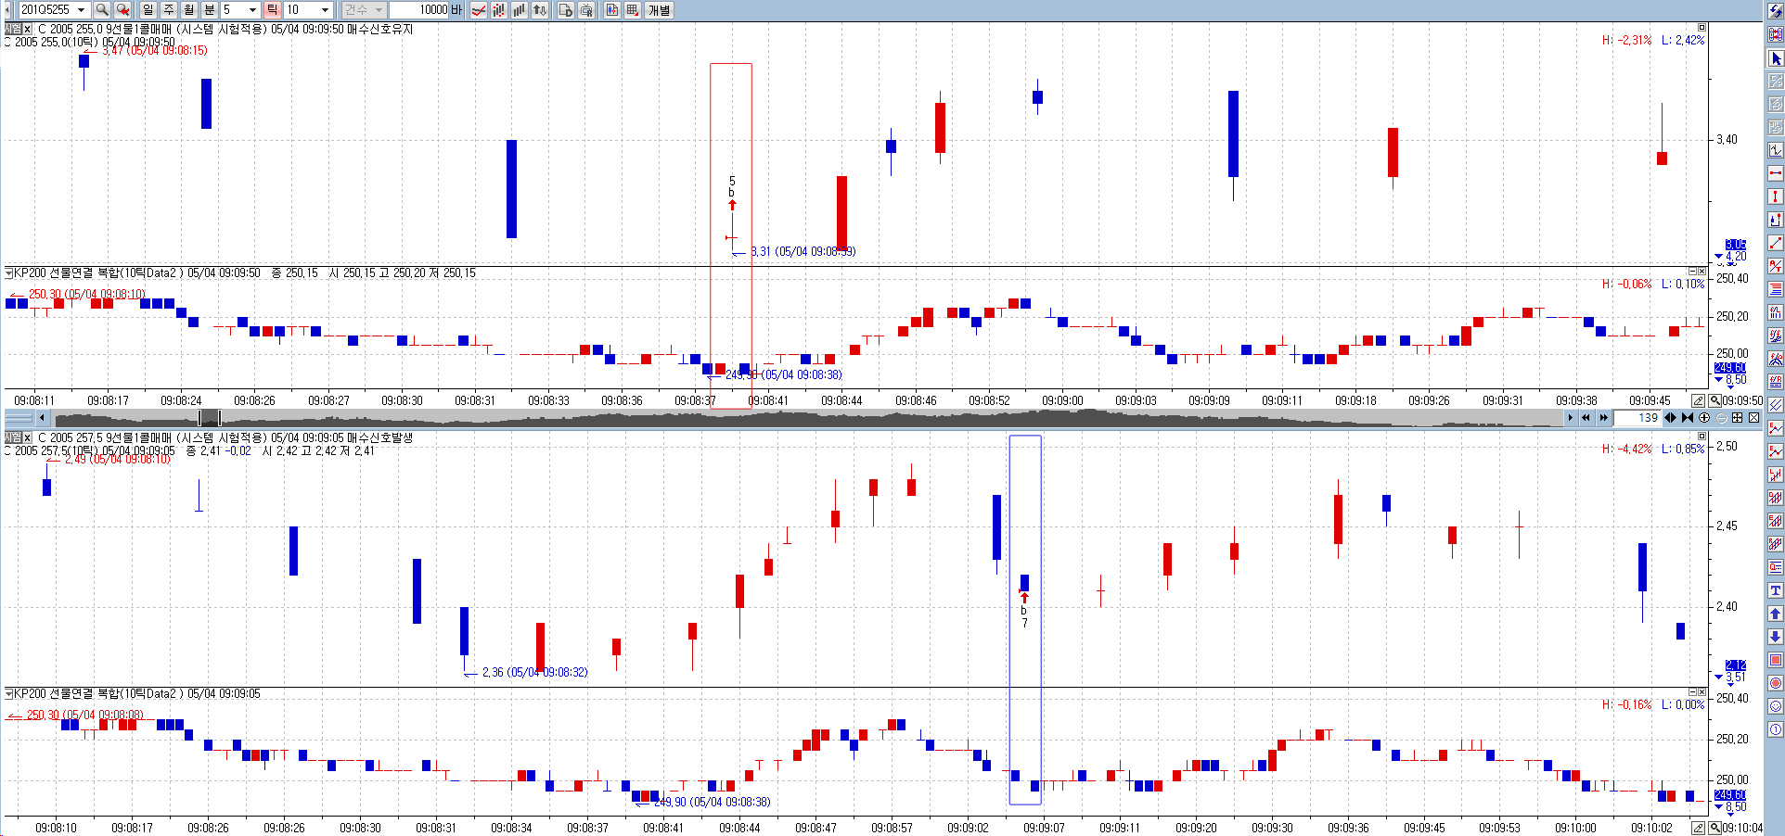Image resolution: width=1785 pixels, height=836 pixels.
Task: Click the magnifier icon at top chart time axis
Action: click(1715, 400)
